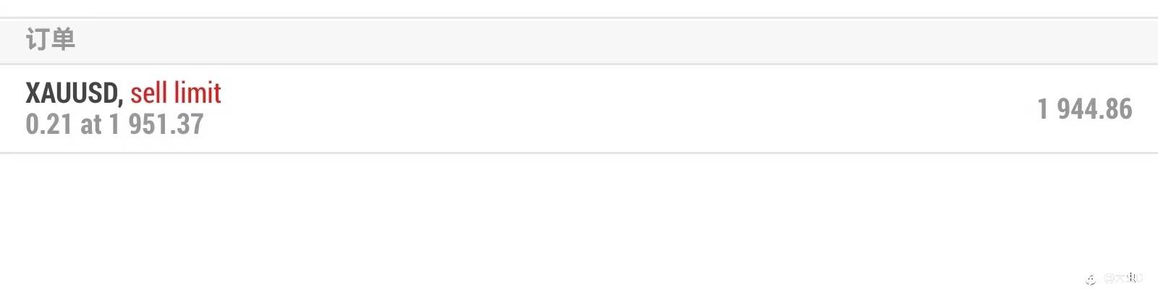Click the divider line beneath the XAUUSD order
1158x301 pixels.
click(579, 153)
